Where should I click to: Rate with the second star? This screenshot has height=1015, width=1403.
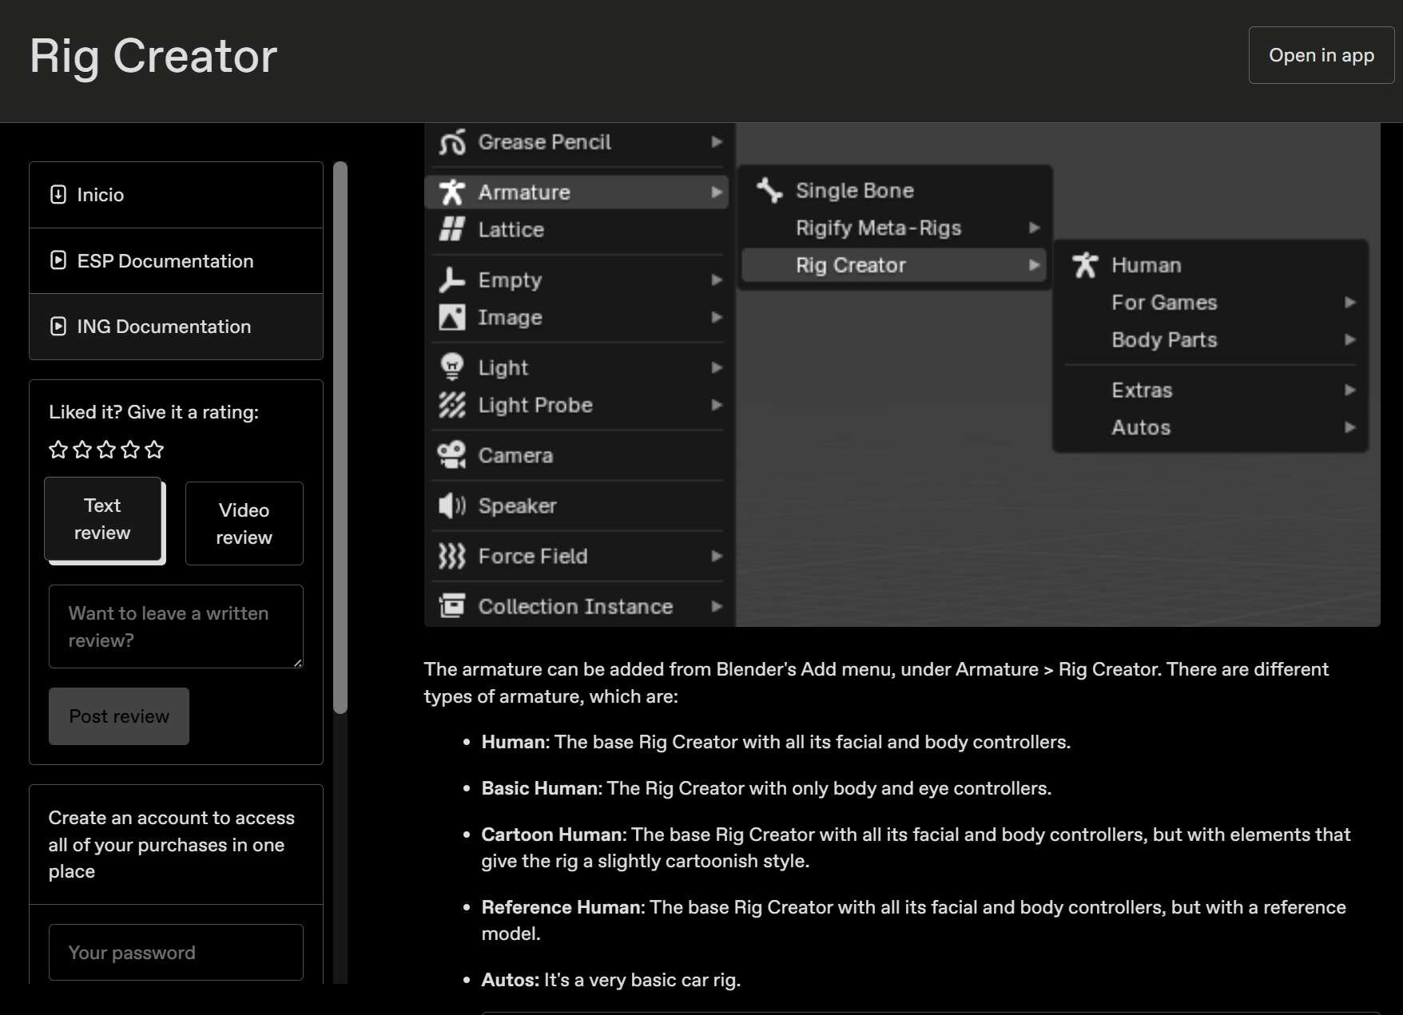[82, 450]
